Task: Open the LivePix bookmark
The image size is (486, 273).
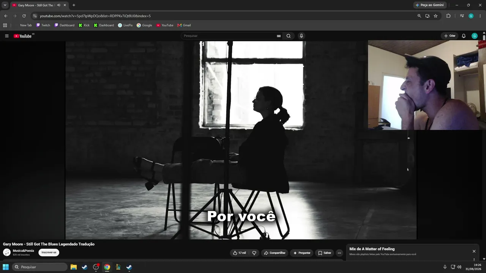Action: coord(125,25)
